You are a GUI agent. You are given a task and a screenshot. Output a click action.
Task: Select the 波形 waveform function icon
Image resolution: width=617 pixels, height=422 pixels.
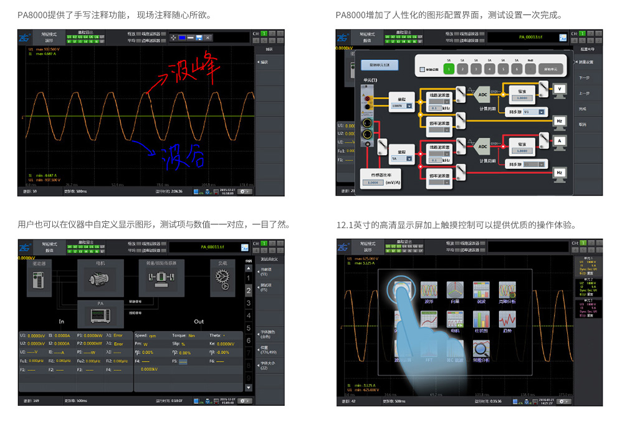coord(429,290)
